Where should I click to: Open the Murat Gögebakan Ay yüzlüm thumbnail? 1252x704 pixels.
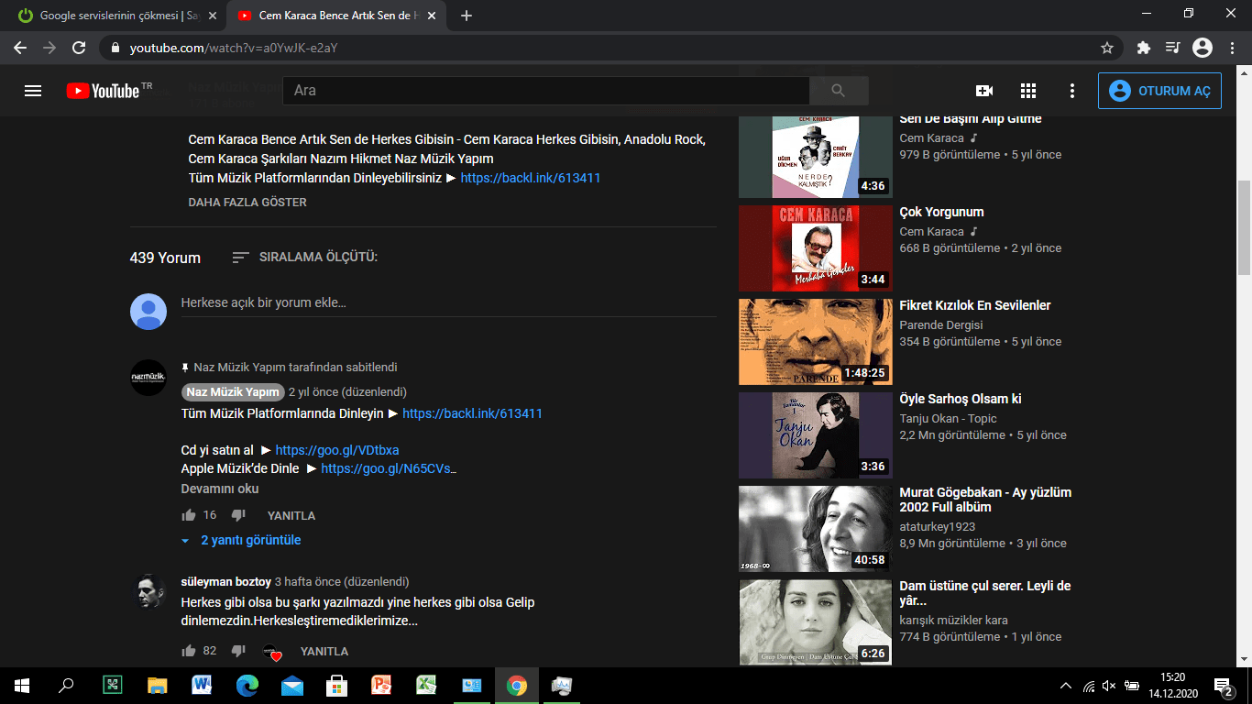point(815,529)
